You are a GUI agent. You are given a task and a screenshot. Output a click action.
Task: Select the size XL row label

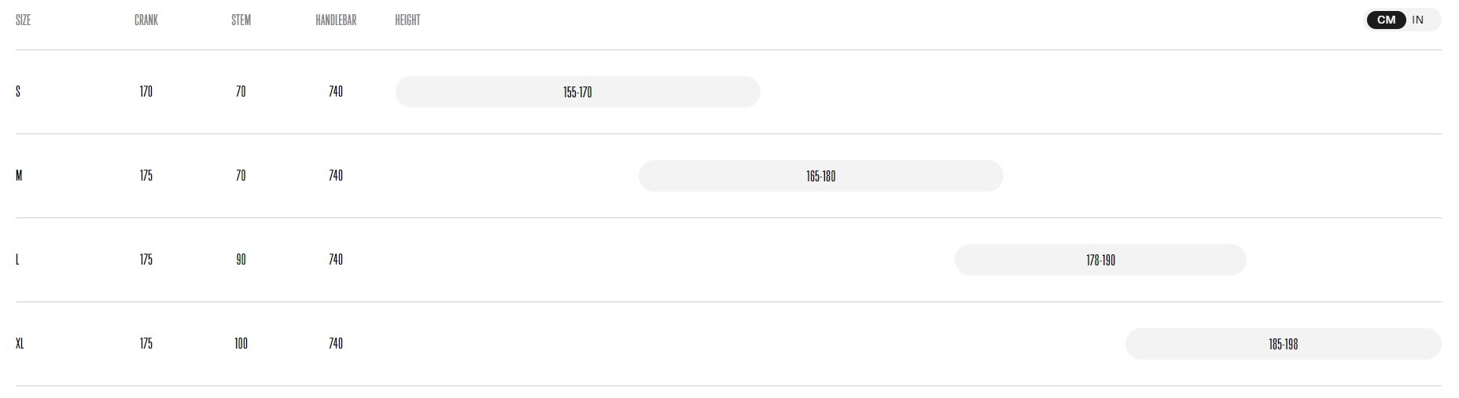point(20,344)
